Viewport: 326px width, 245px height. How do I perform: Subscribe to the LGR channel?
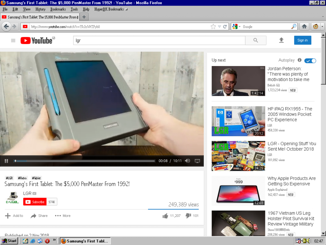pyautogui.click(x=35, y=202)
